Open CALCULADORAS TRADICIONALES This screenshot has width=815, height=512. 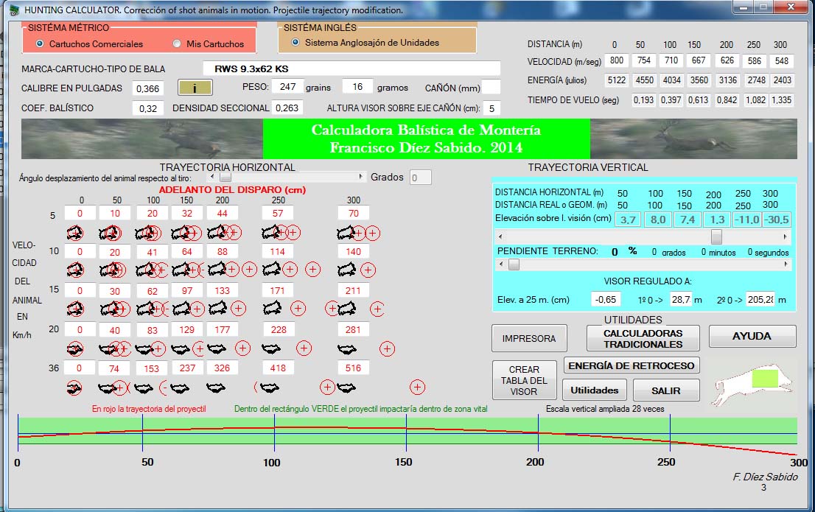pos(643,338)
